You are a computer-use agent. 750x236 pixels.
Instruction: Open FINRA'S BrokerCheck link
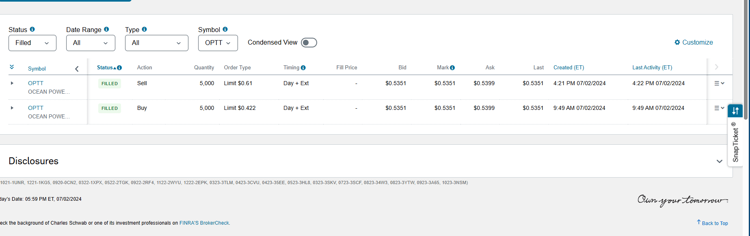[x=204, y=223]
